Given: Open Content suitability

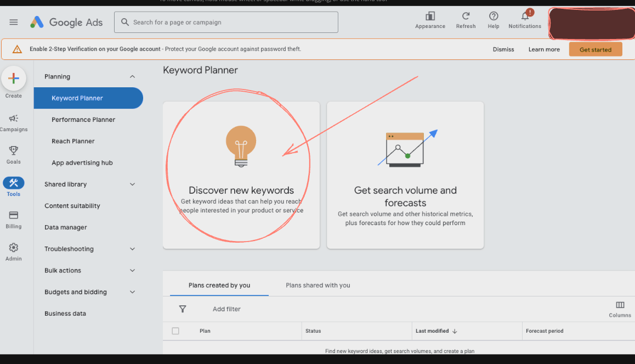Looking at the screenshot, I should pos(72,205).
